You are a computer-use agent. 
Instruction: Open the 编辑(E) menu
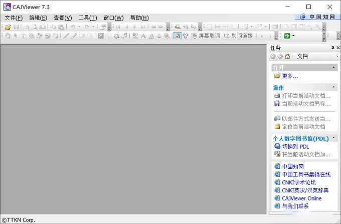[38, 18]
